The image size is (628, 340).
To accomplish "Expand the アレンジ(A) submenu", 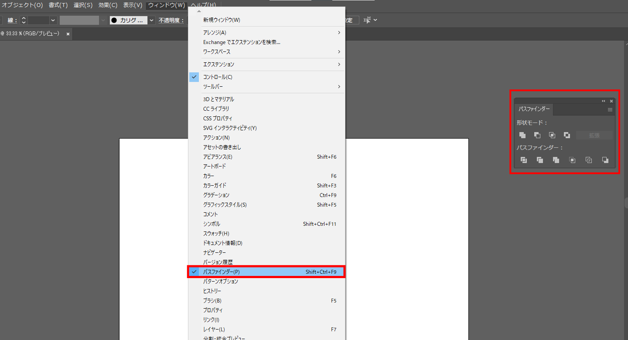I will pos(266,33).
